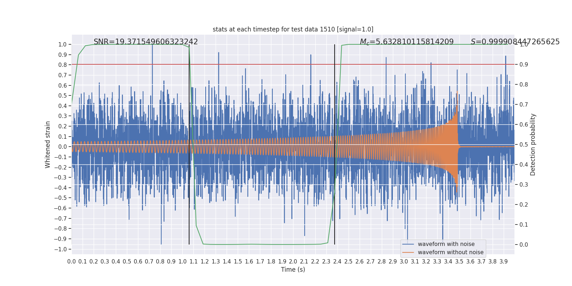This screenshot has width=572, height=286.
Task: Click the plot title about test data 1510
Action: 293,29
